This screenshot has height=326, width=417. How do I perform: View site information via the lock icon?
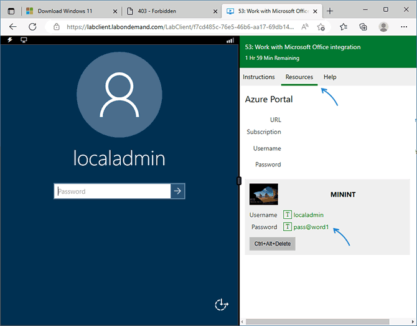[x=57, y=27]
